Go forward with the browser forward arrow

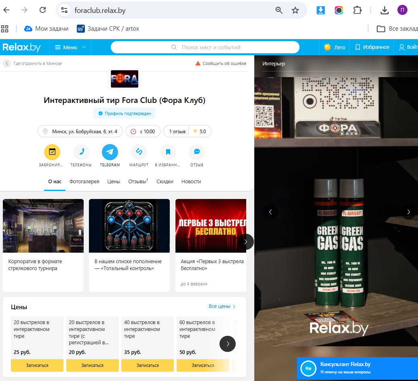pyautogui.click(x=24, y=10)
